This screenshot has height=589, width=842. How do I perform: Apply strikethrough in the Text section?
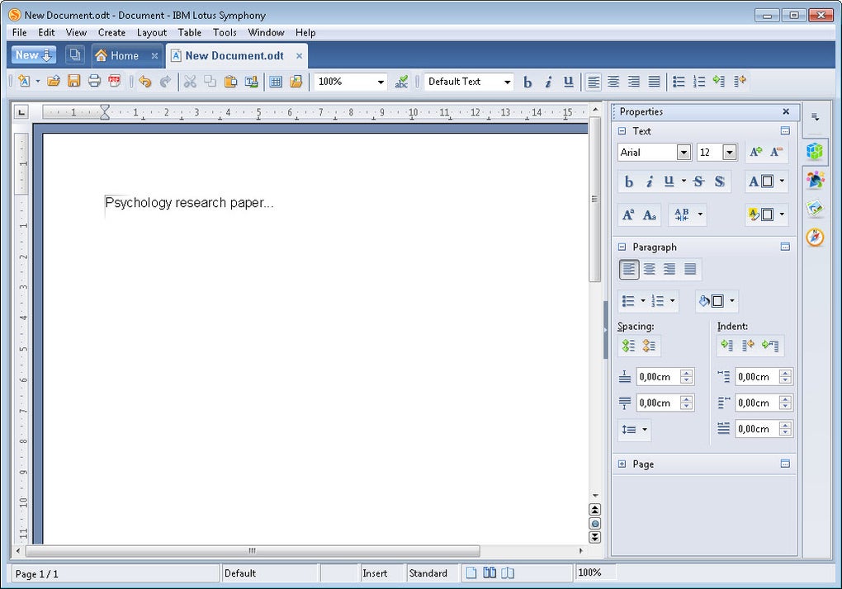click(x=698, y=181)
